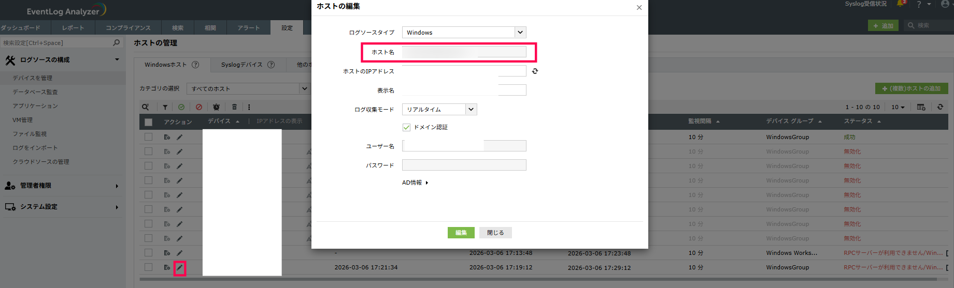Toggle the select-all checkbox in table header

149,122
